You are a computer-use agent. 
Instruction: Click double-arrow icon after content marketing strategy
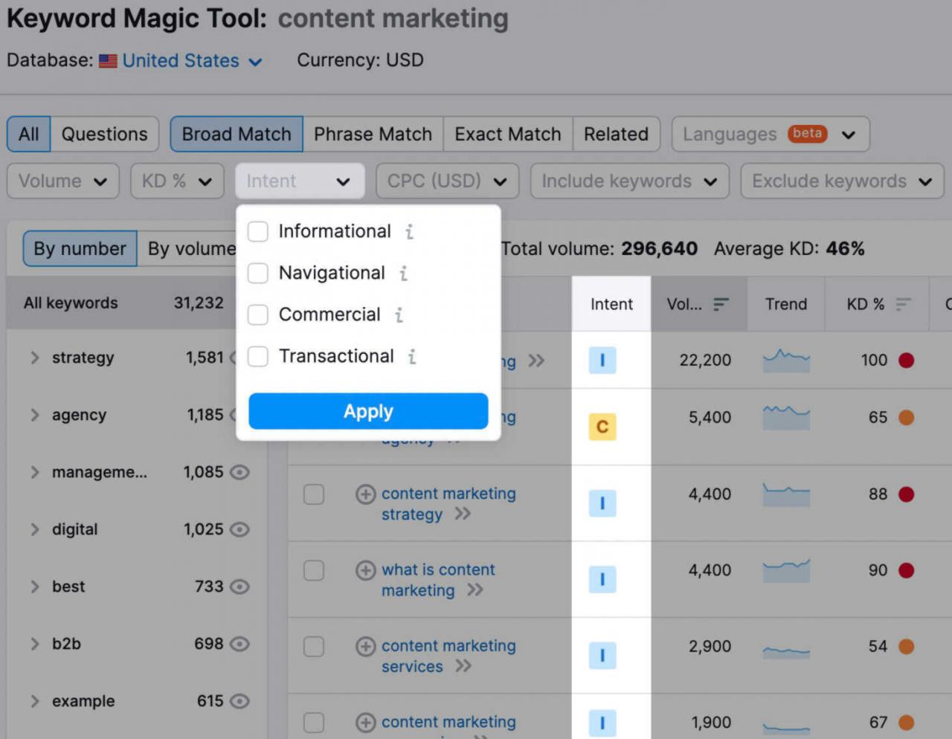(463, 514)
